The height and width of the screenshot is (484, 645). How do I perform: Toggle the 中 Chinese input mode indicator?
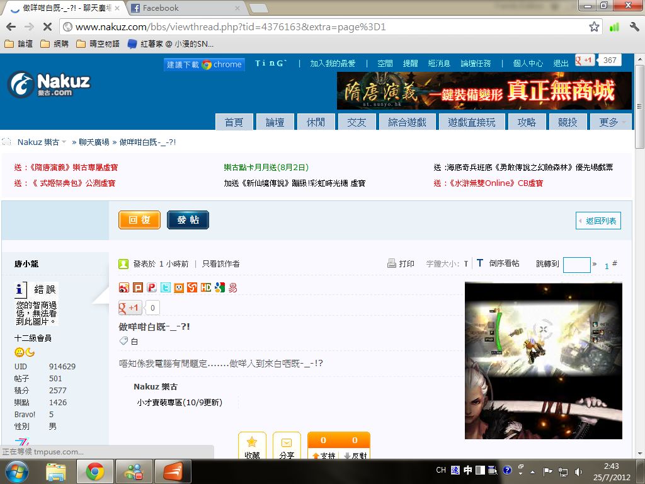(468, 470)
